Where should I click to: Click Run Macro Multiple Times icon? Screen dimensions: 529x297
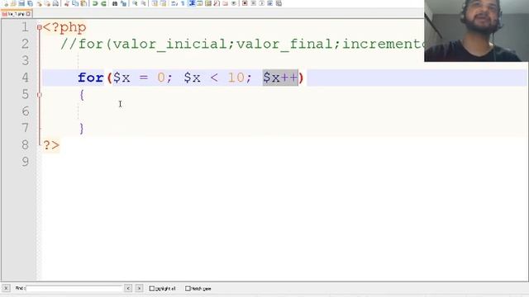tap(270, 3)
